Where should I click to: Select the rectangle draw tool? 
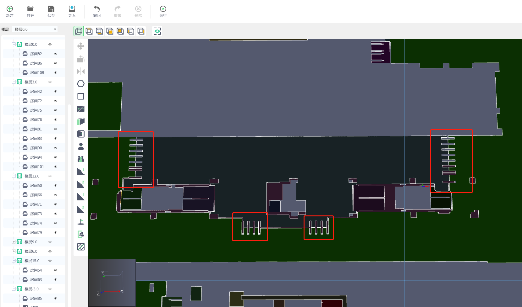[81, 96]
